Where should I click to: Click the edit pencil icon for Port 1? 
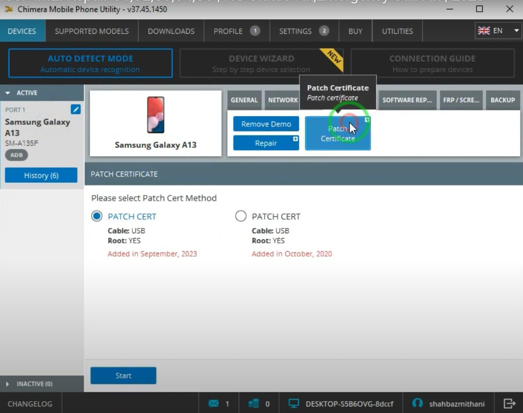point(76,109)
